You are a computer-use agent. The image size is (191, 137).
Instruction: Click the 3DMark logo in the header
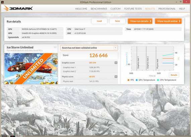[x=18, y=8]
